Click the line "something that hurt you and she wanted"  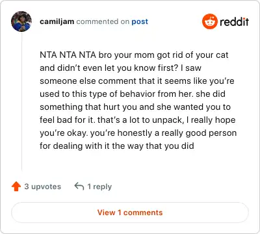(135, 107)
